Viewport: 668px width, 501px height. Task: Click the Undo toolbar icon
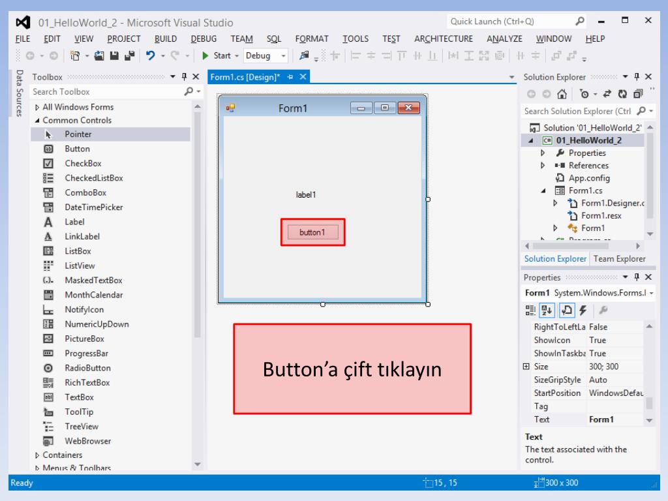151,55
